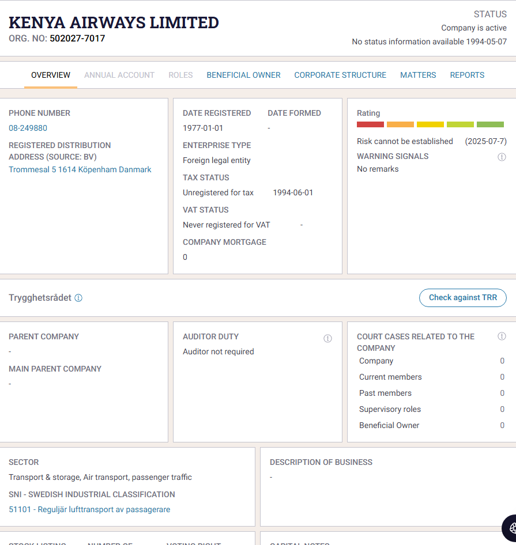Click the red rating color segment

370,124
